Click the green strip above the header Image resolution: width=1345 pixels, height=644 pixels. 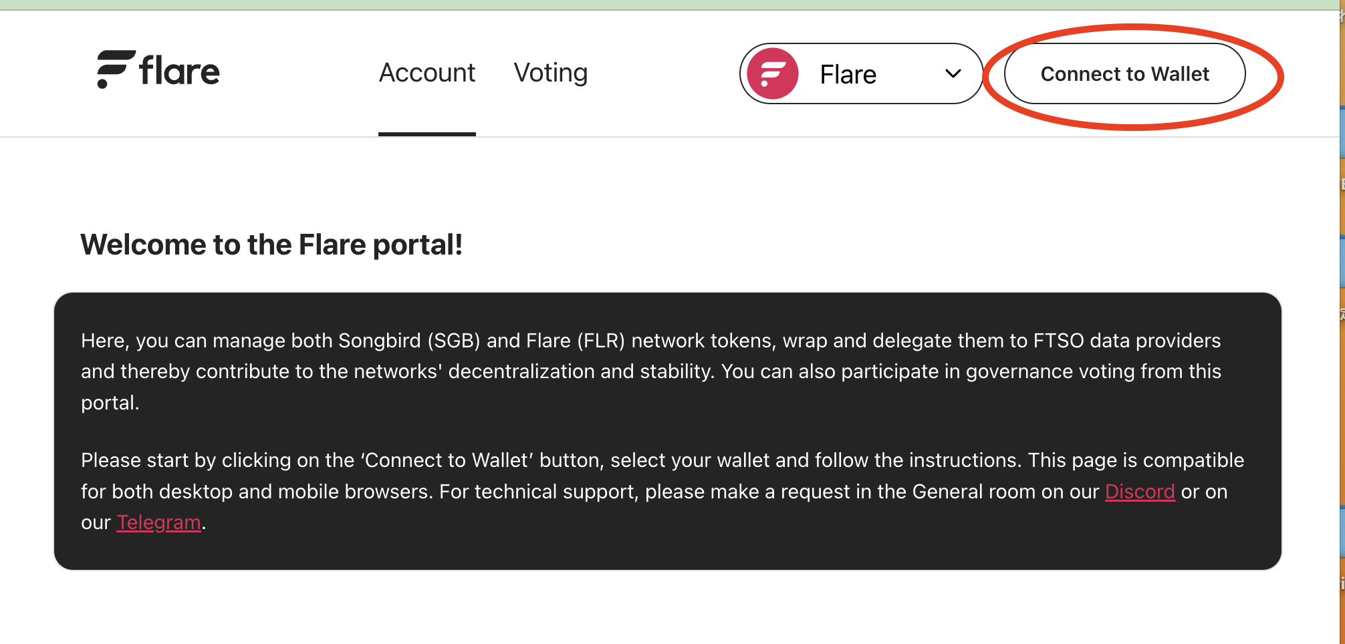coord(668,5)
